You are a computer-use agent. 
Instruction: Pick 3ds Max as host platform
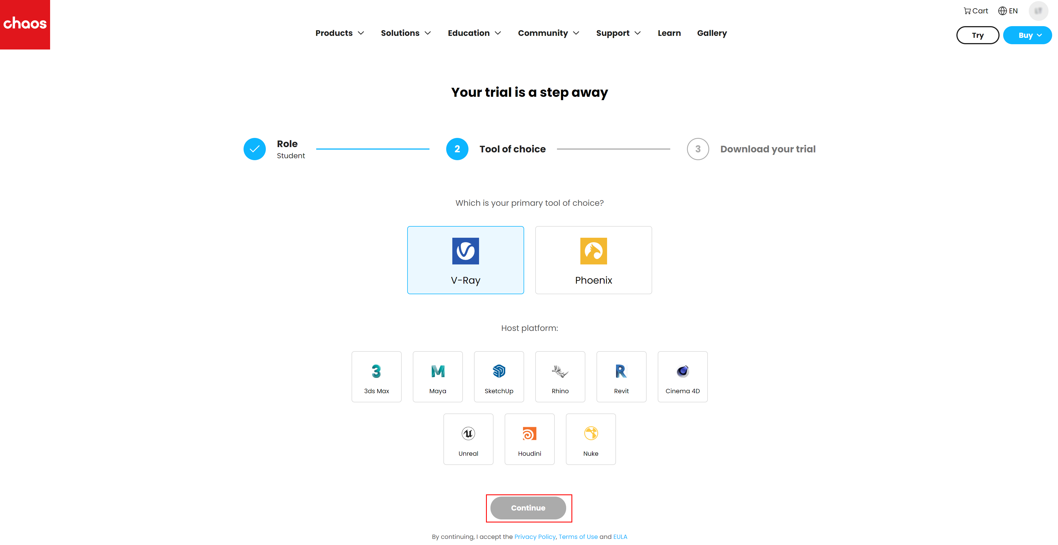click(376, 376)
